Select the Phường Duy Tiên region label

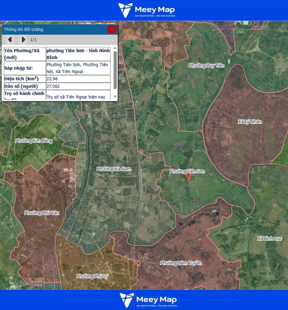[207, 65]
